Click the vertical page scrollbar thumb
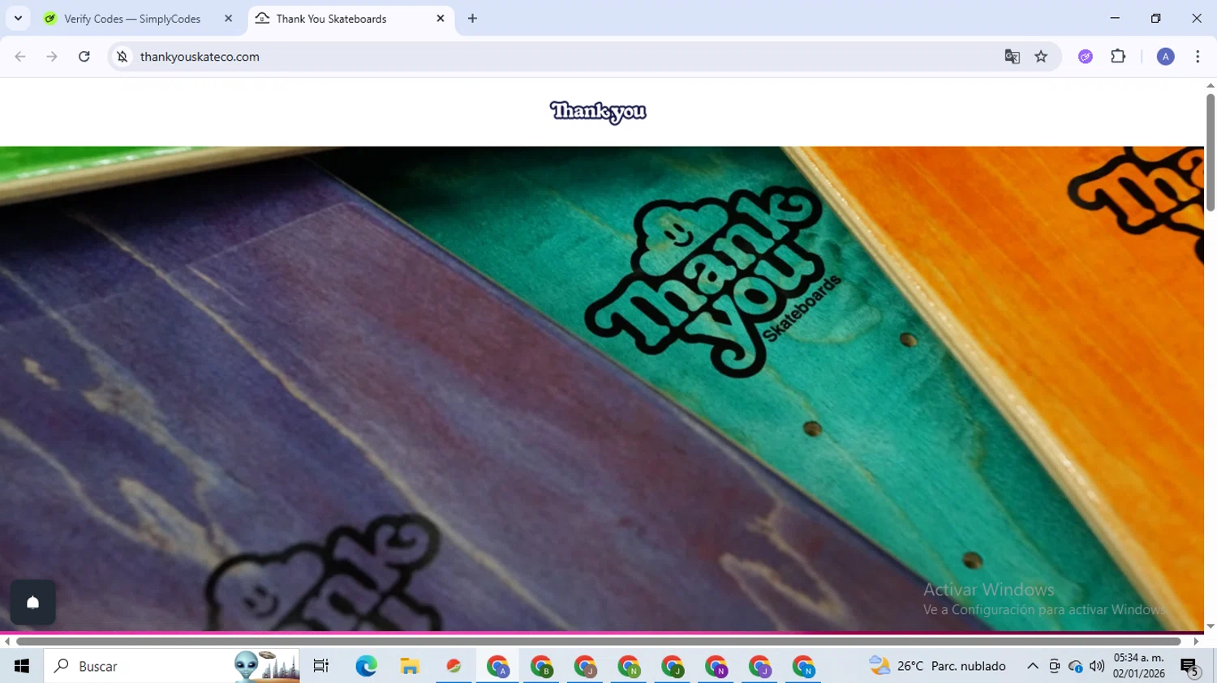Image resolution: width=1217 pixels, height=683 pixels. coord(1211,152)
